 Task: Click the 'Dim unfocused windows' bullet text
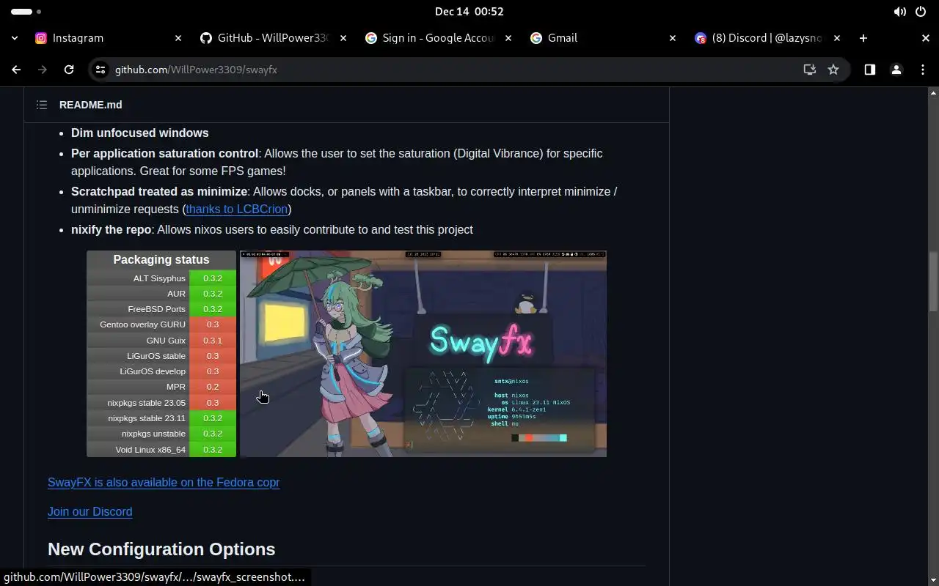click(x=140, y=133)
